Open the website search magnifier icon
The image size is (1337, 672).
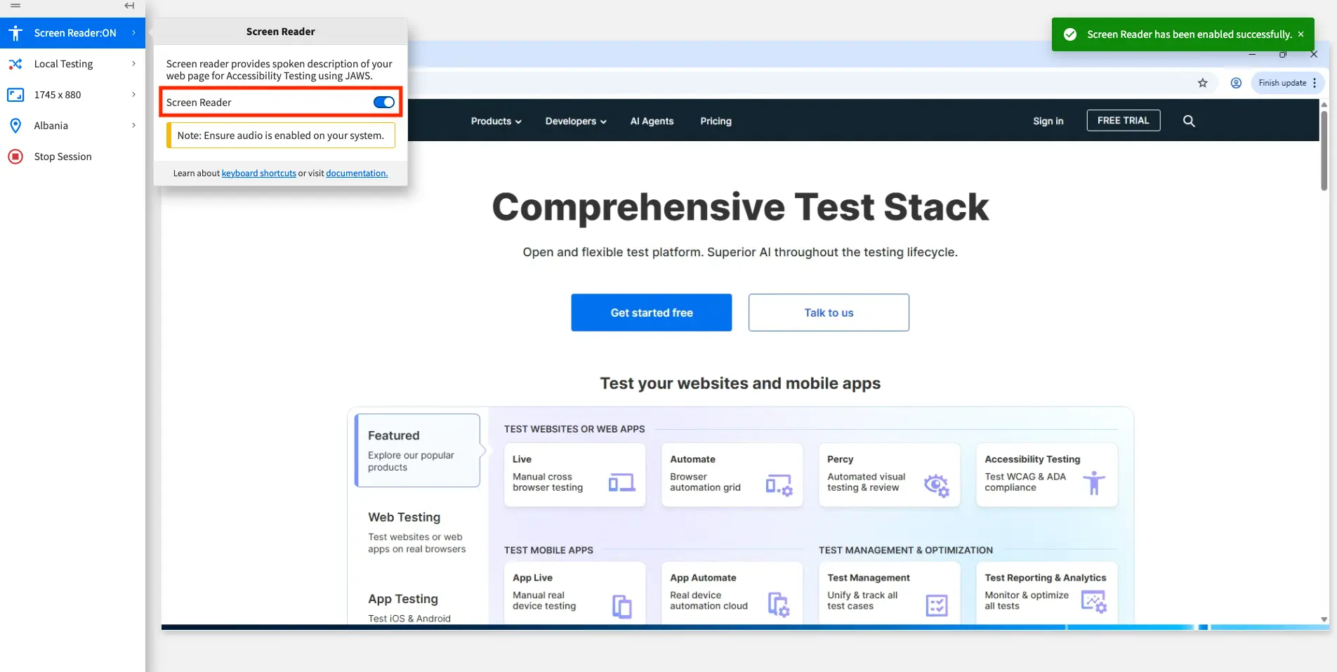(1188, 121)
